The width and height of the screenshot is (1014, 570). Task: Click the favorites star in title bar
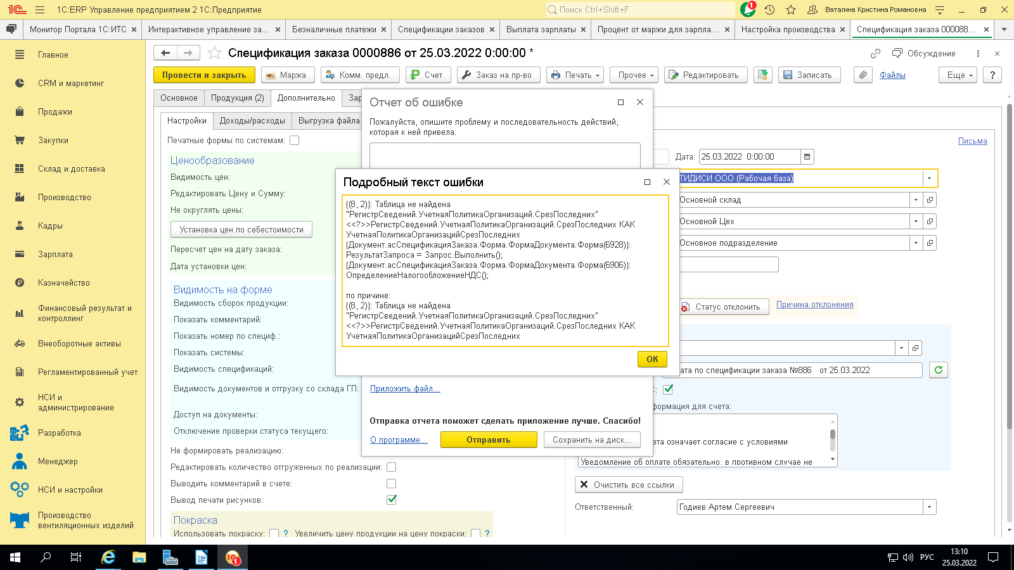(791, 9)
